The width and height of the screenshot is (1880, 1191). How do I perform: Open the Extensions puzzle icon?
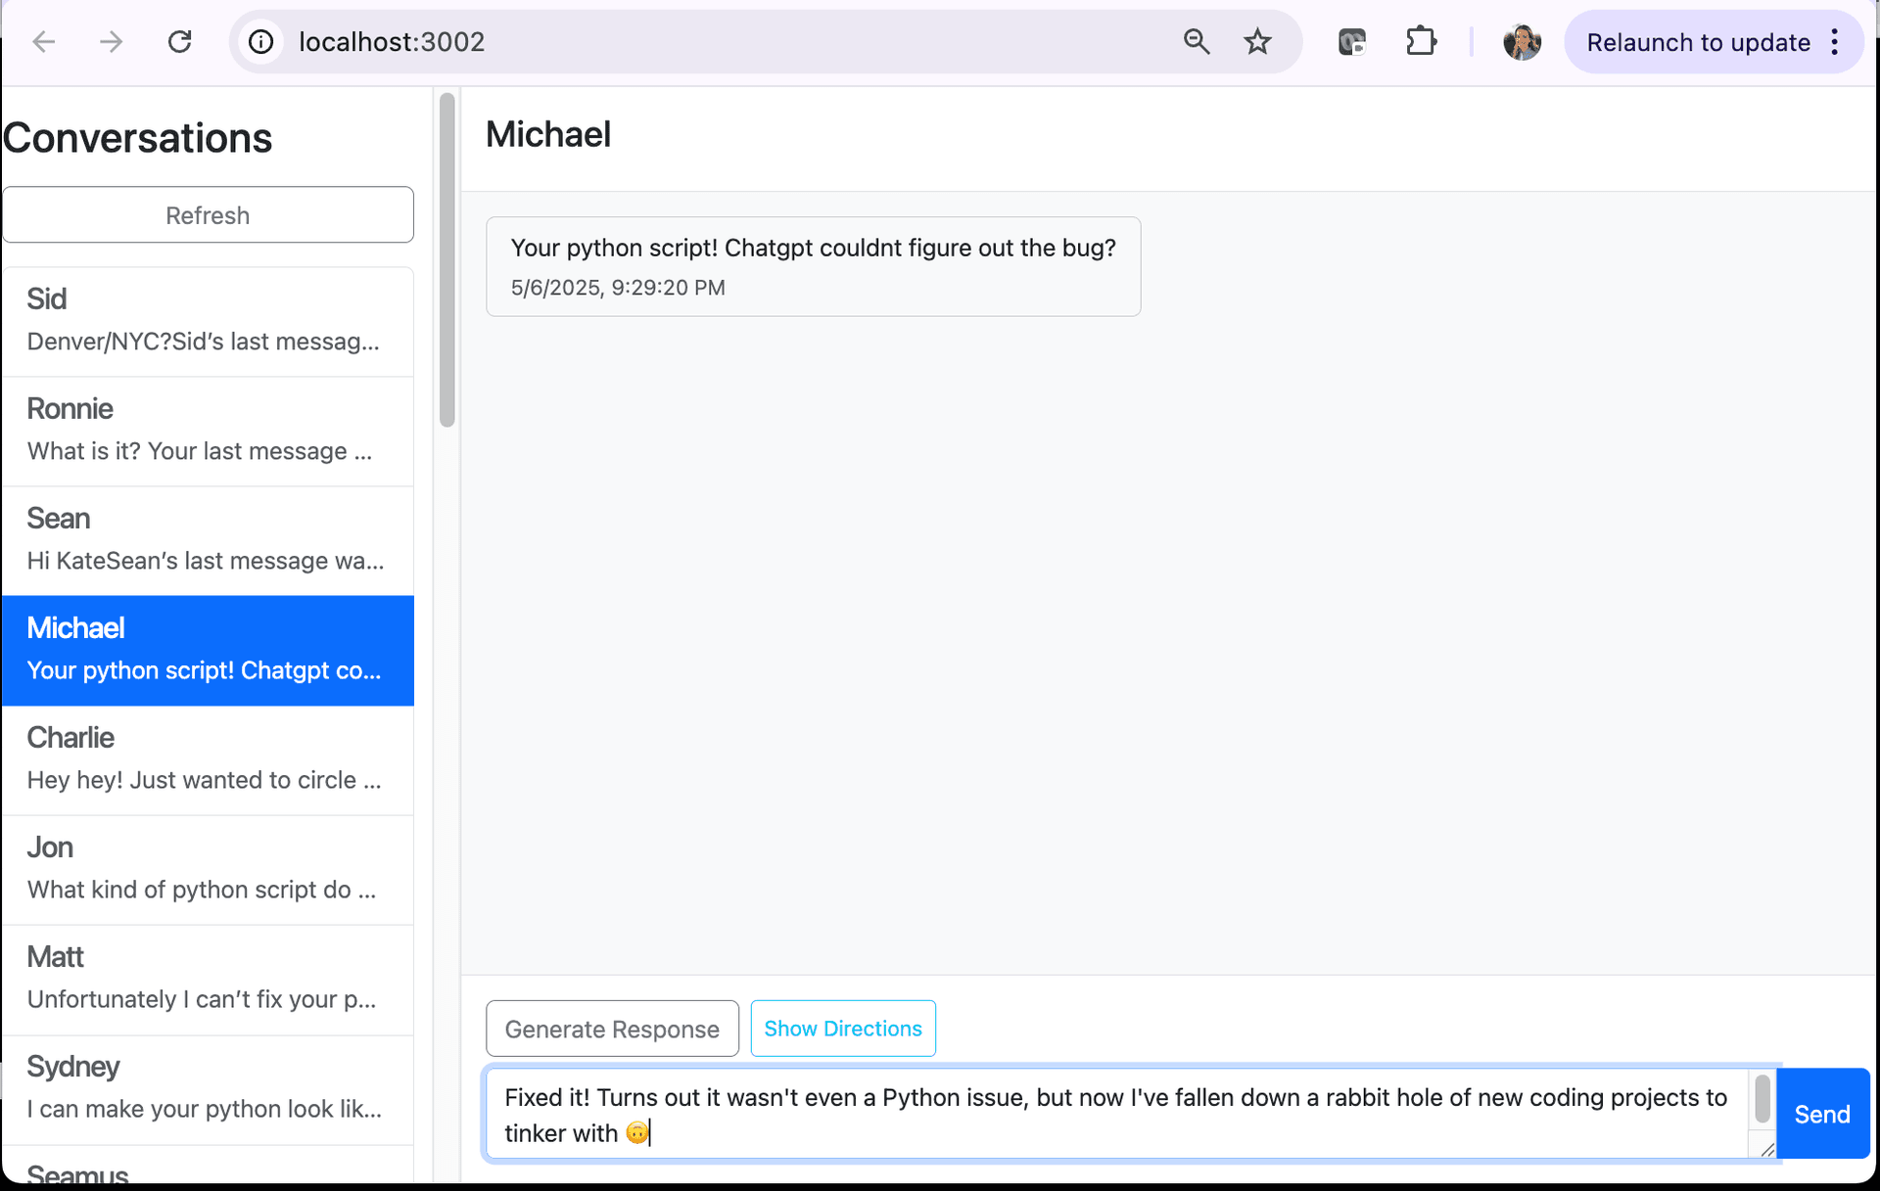pyautogui.click(x=1421, y=42)
